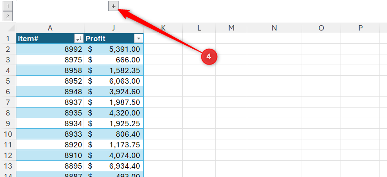Image resolution: width=387 pixels, height=177 pixels.
Task: Select row 12 header
Action: tap(8, 155)
